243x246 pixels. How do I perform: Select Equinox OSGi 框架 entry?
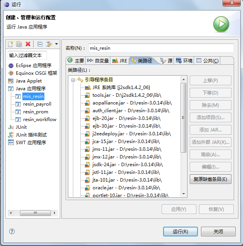[36, 73]
